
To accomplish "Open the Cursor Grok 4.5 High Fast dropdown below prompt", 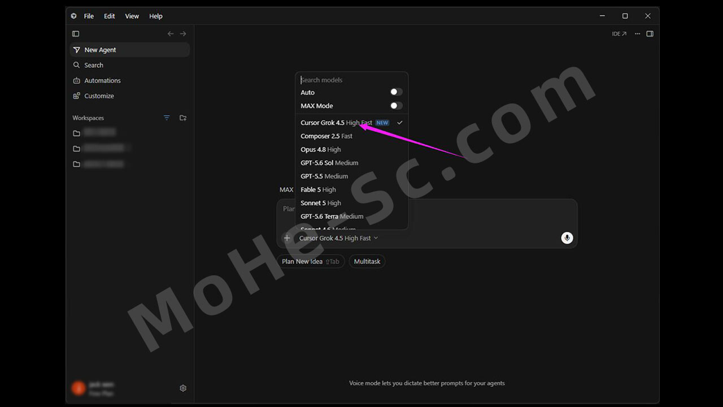I will [338, 238].
